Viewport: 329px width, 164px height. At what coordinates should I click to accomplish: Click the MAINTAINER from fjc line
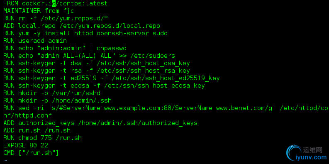[x=39, y=11]
